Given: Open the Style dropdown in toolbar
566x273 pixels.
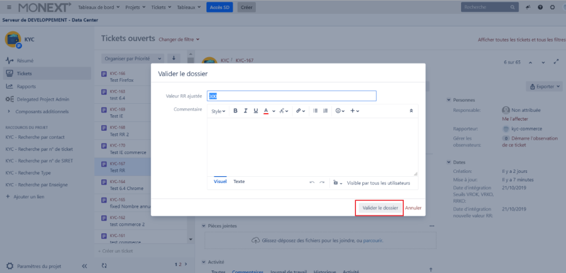Looking at the screenshot, I should coord(218,111).
